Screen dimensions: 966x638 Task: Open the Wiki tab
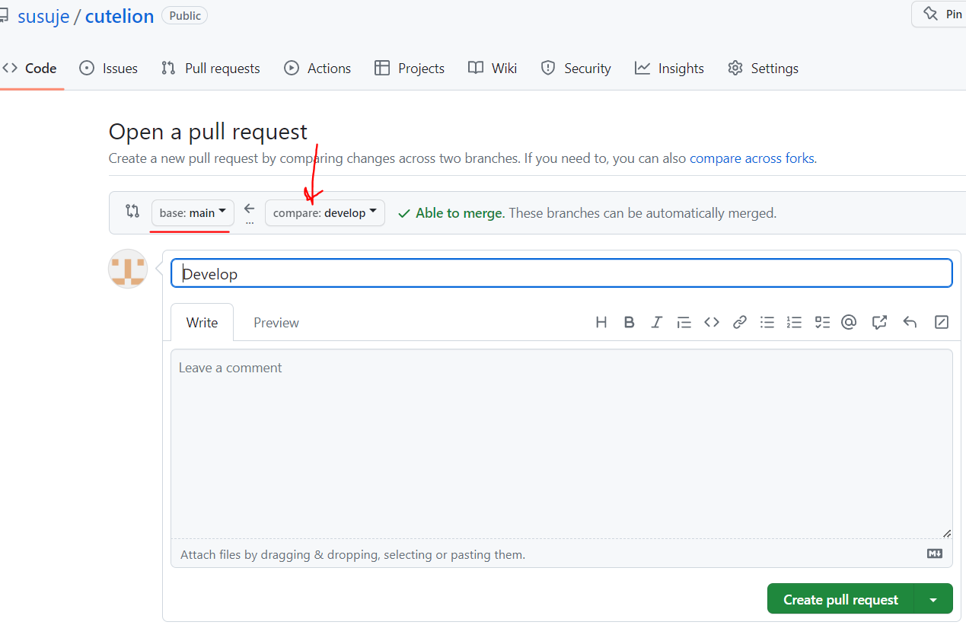[x=493, y=68]
